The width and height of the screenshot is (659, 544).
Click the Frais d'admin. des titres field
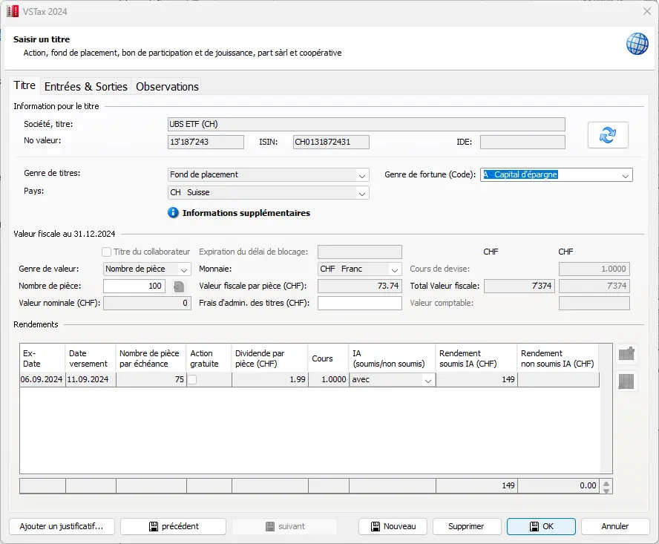(x=359, y=303)
